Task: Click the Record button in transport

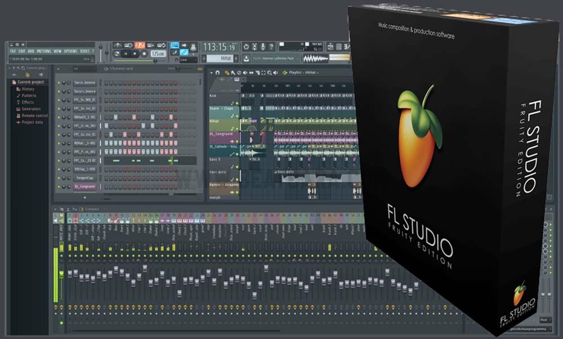Action: point(144,53)
